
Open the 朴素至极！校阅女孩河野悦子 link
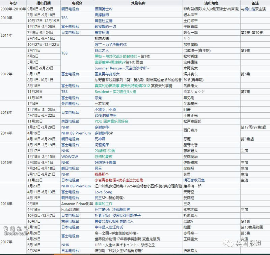(x=117, y=216)
